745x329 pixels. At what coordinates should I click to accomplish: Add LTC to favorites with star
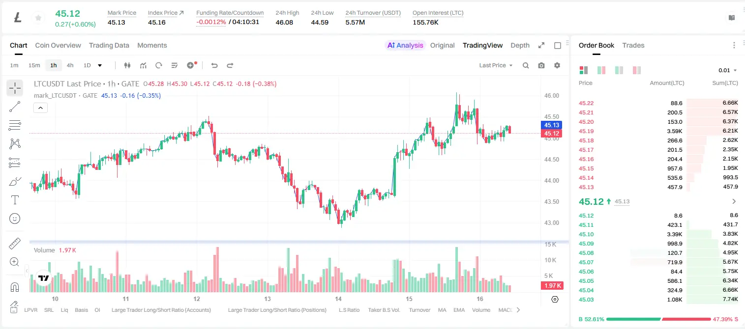[38, 18]
